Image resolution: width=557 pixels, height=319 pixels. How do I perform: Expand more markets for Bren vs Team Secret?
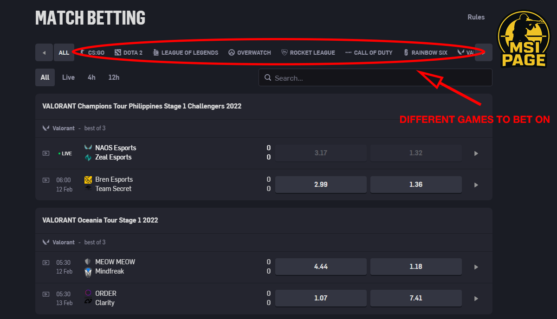click(476, 185)
